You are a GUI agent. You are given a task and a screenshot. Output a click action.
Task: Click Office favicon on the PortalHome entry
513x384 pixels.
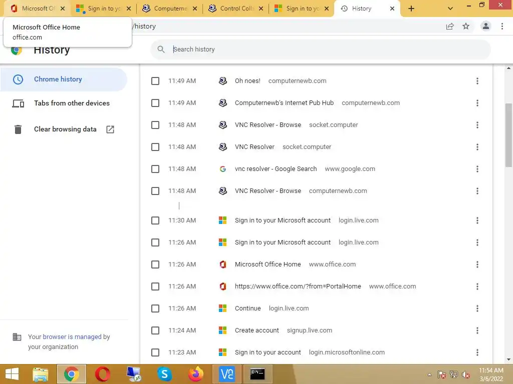point(223,286)
